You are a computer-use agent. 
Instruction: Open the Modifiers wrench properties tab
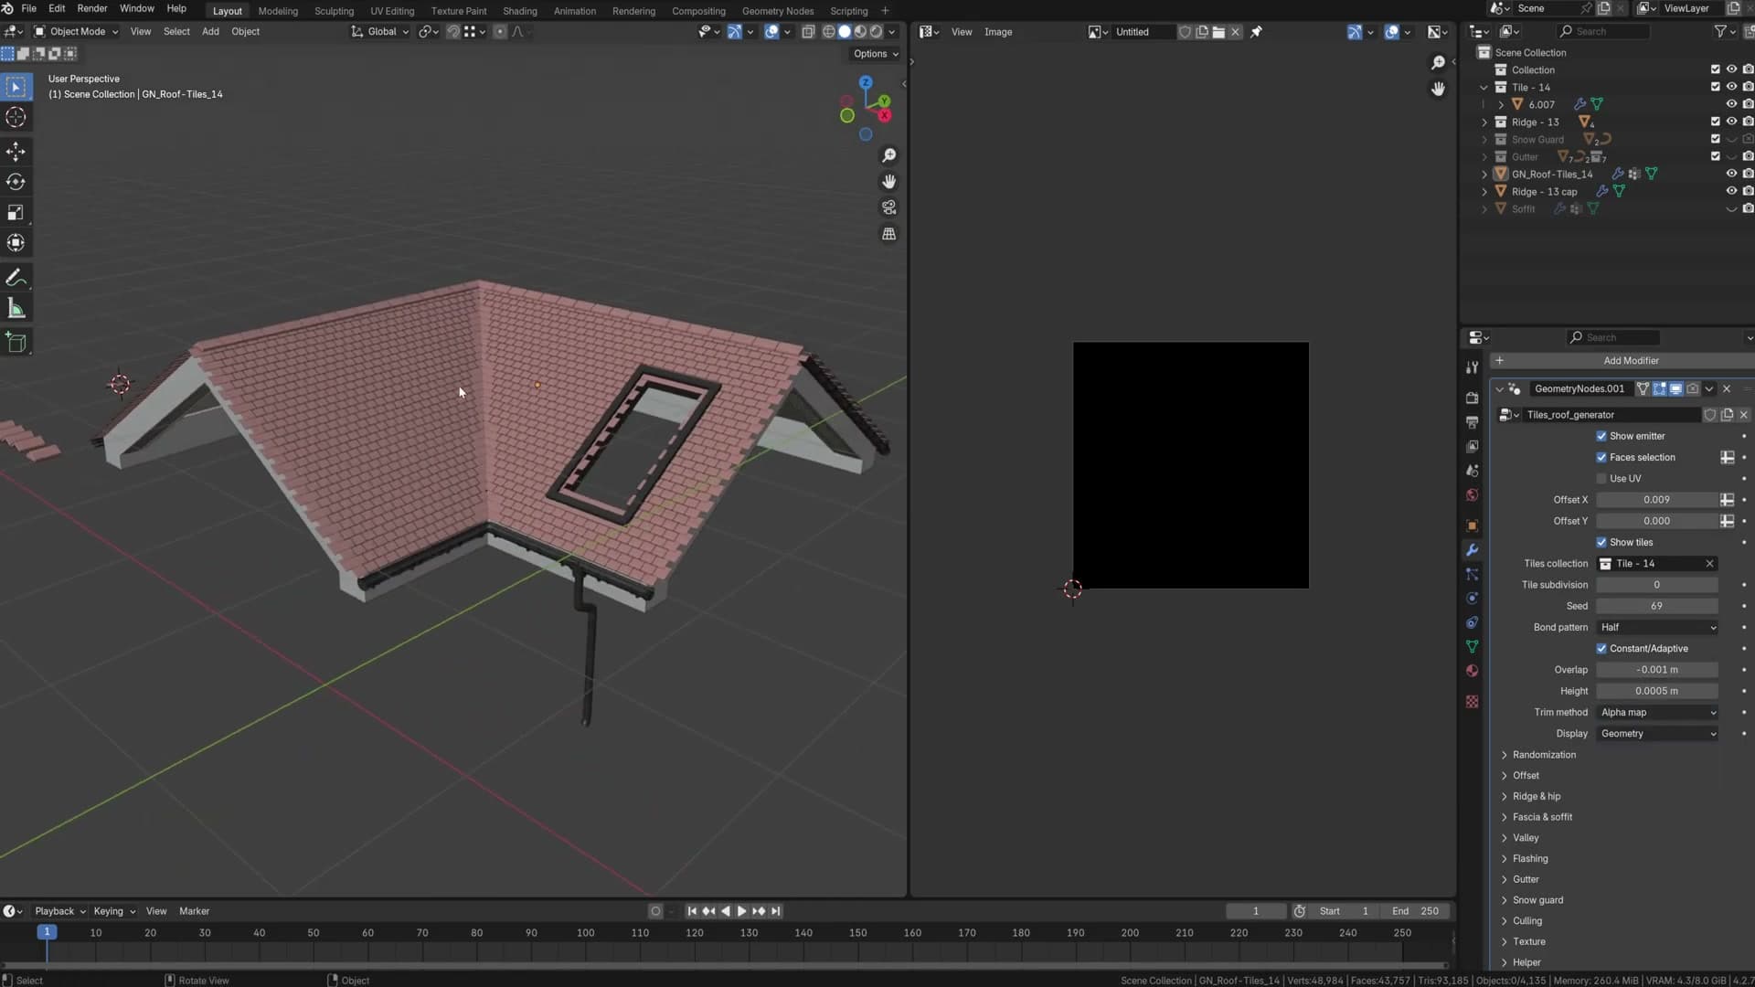(1472, 550)
